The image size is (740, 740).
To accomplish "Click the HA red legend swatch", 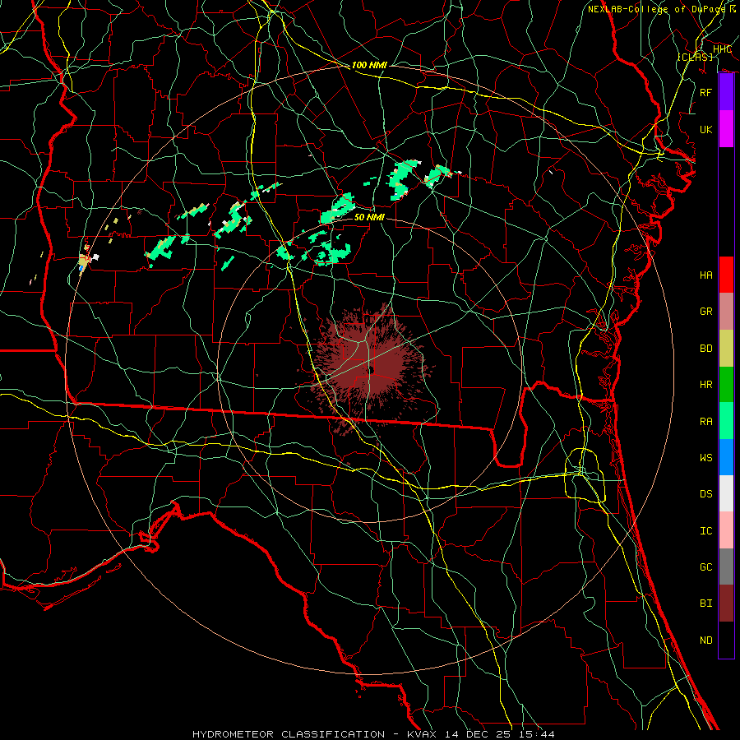I will tap(726, 275).
